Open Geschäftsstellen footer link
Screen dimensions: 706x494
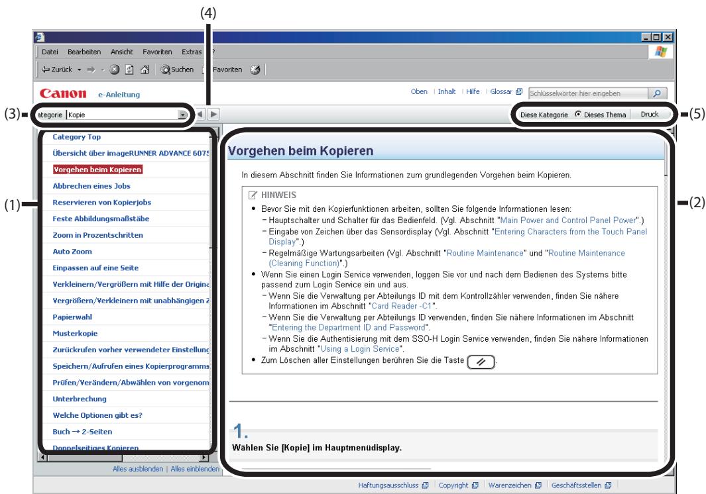pos(576,485)
